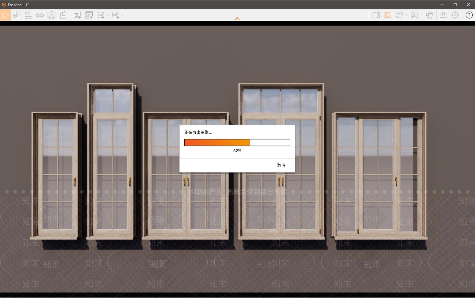Toggle the VR headset mode icon
Viewport: 475px width, 298px height.
429,15
